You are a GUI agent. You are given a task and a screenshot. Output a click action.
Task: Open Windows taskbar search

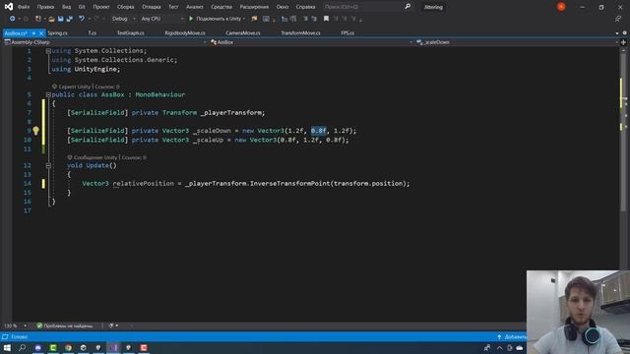click(22, 347)
